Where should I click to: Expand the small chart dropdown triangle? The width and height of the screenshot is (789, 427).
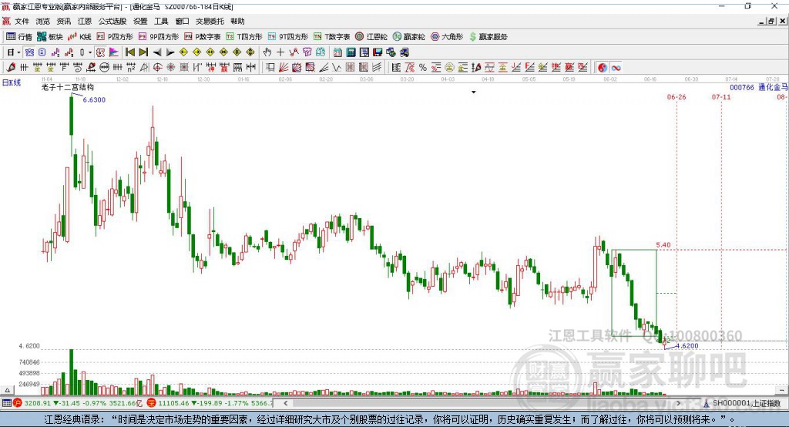474,92
